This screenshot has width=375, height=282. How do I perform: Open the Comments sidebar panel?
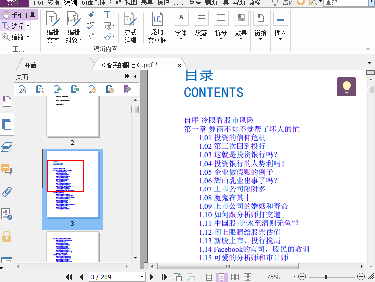[x=6, y=169]
